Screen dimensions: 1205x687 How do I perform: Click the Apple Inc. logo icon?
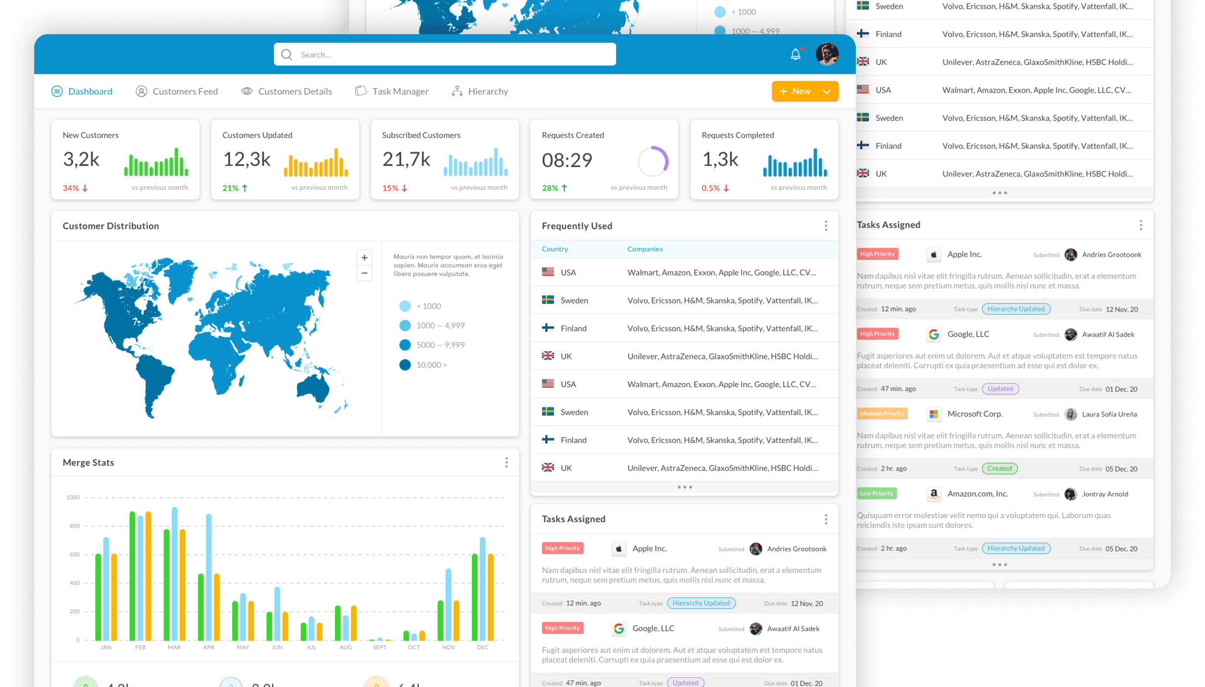pyautogui.click(x=618, y=549)
